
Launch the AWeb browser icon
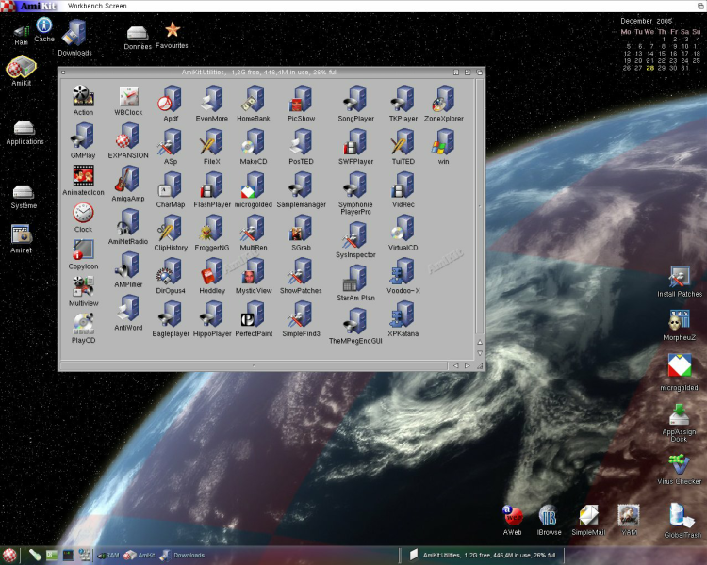513,516
